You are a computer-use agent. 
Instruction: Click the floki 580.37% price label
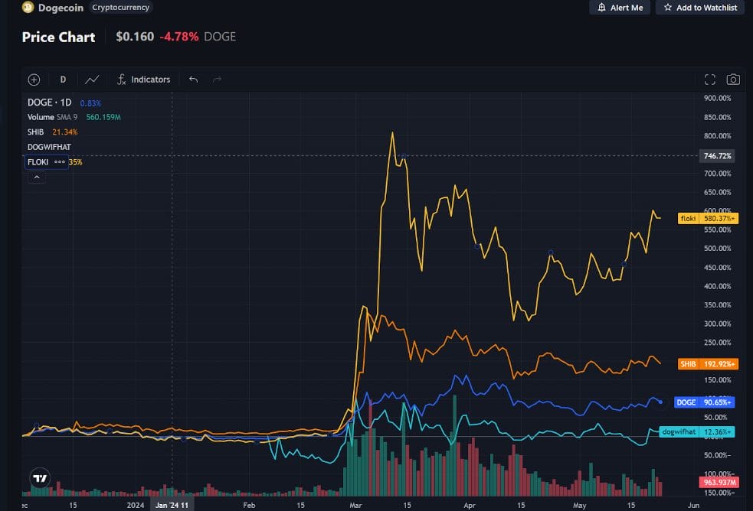[x=708, y=218]
